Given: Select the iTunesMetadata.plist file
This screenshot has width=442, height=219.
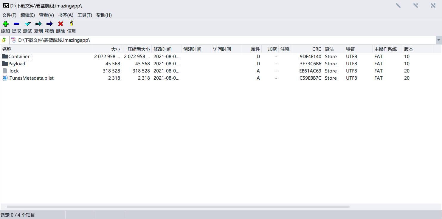Looking at the screenshot, I should pos(31,78).
